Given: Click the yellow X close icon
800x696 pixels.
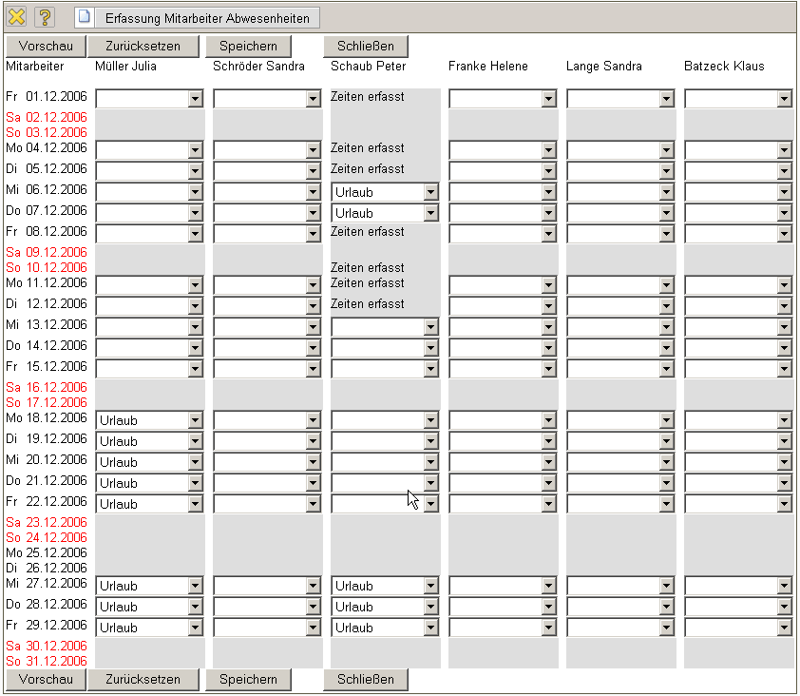Looking at the screenshot, I should pyautogui.click(x=16, y=17).
